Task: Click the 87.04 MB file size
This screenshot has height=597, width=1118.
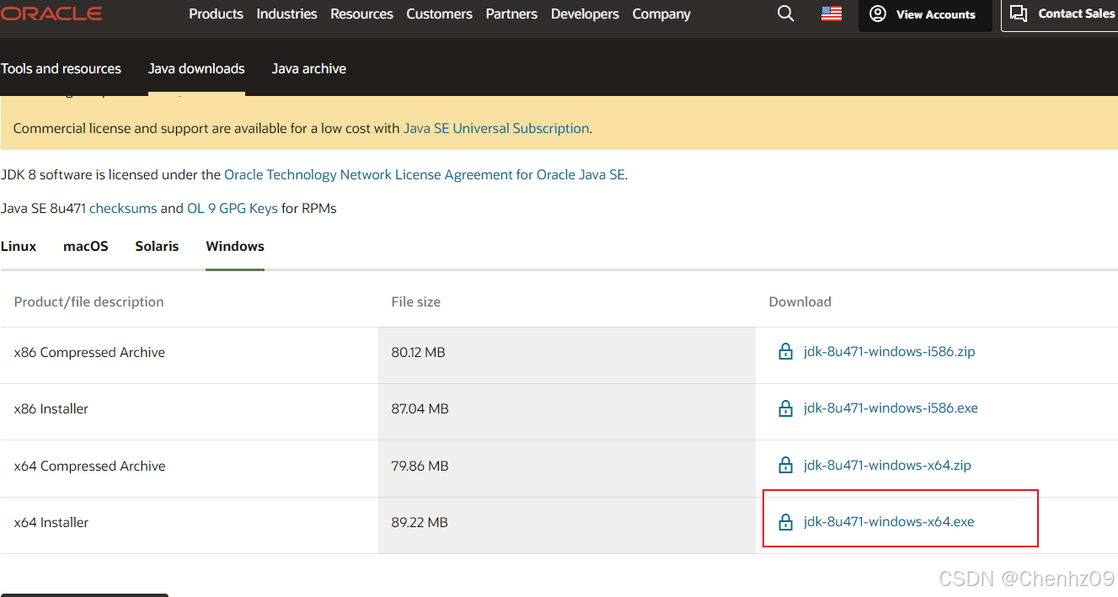Action: (420, 408)
